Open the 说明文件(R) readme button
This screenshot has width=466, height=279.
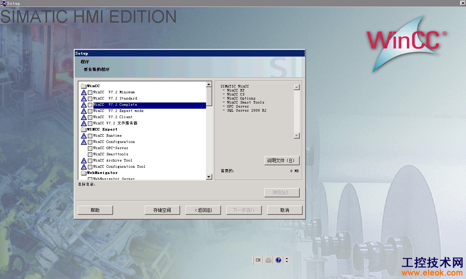point(282,160)
